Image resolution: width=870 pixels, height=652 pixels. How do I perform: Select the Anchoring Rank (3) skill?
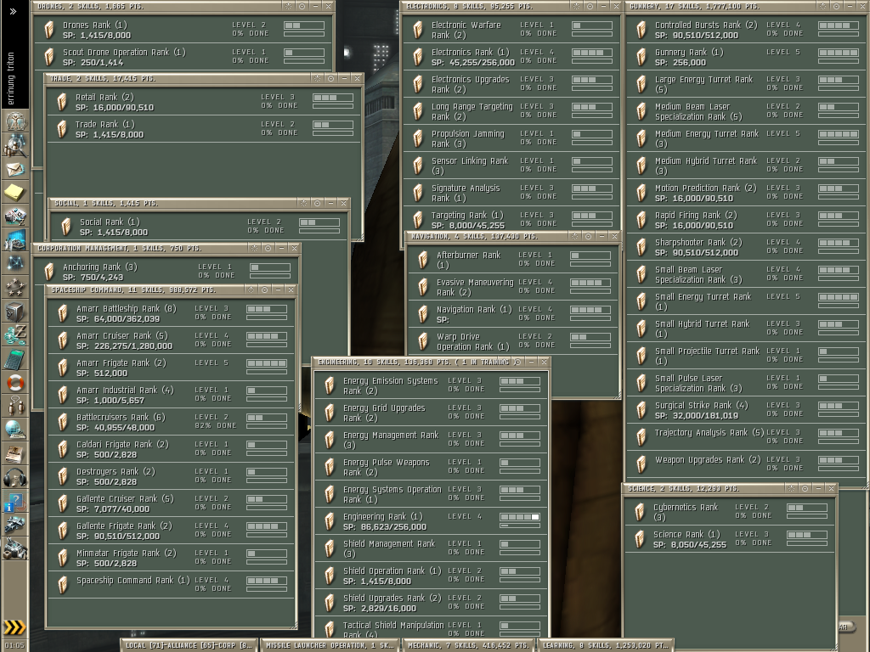pos(166,272)
